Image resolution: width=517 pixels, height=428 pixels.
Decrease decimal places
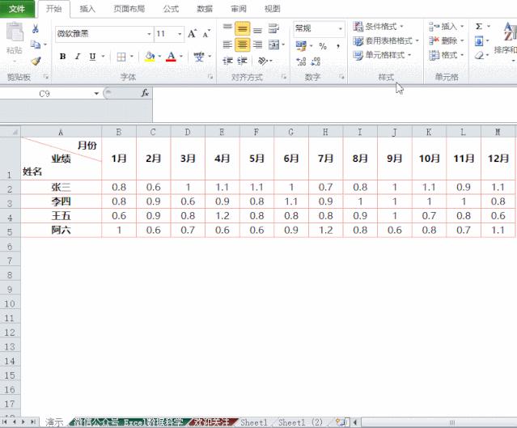point(316,61)
